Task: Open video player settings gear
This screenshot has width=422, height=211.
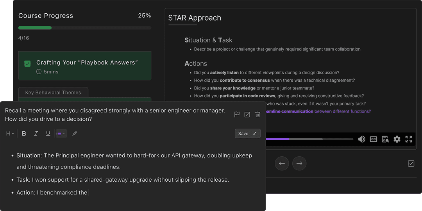Action: pos(397,139)
